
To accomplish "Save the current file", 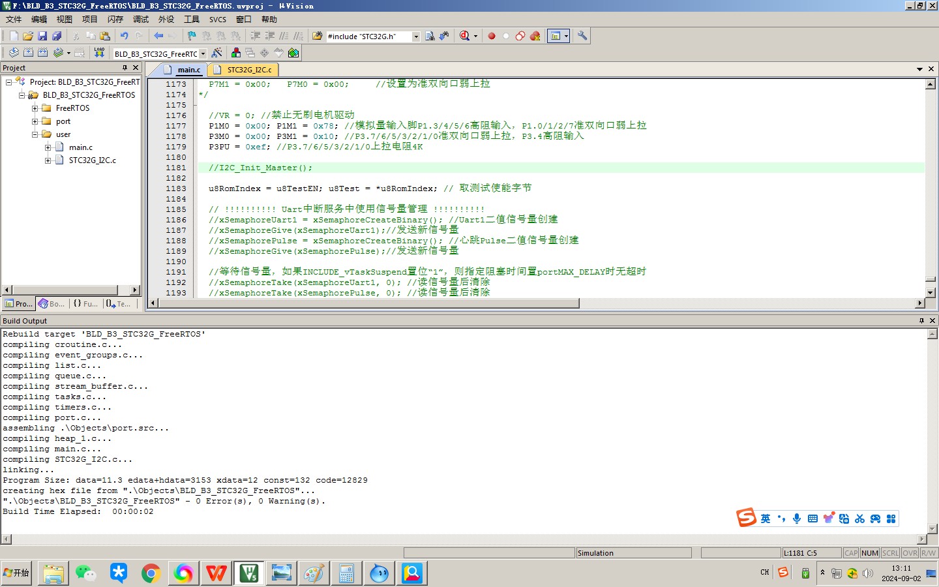I will (42, 36).
